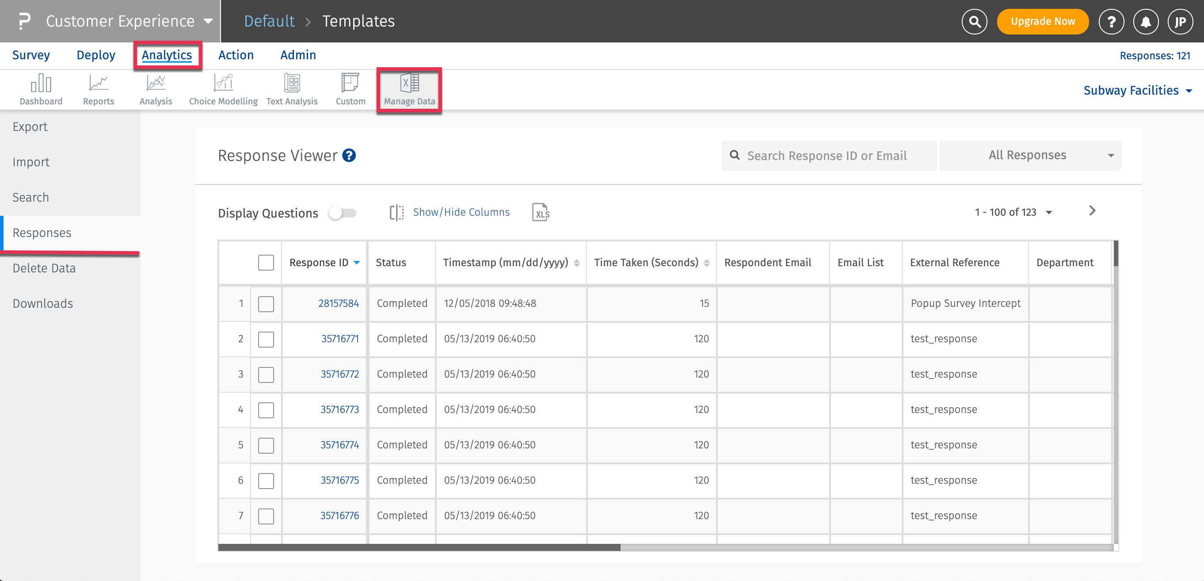
Task: Click the Search Response ID field
Action: point(827,156)
